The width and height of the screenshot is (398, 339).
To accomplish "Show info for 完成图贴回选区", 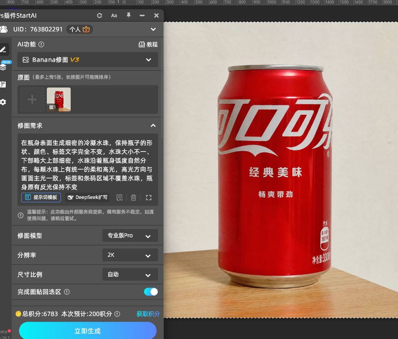I will coord(67,292).
